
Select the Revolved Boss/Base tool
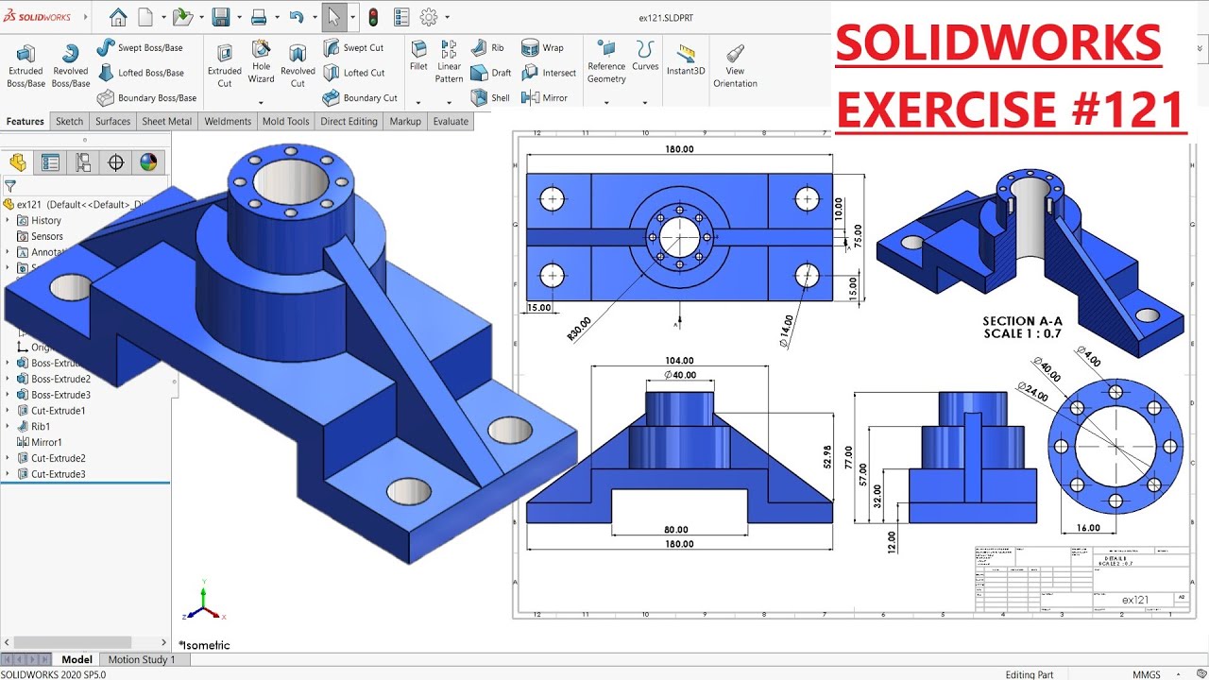click(x=70, y=66)
